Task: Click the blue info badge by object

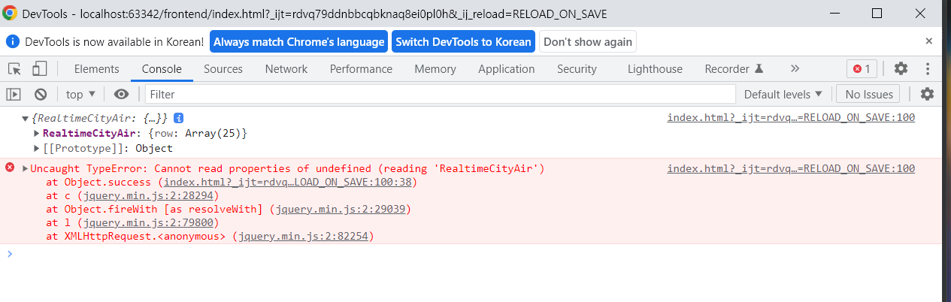Action: pyautogui.click(x=179, y=118)
